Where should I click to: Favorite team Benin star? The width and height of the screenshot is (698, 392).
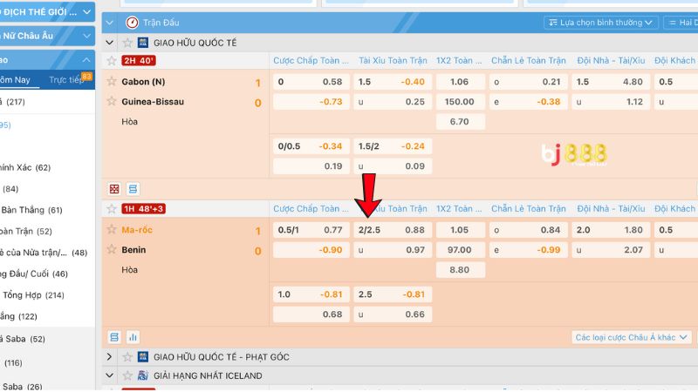[112, 249]
